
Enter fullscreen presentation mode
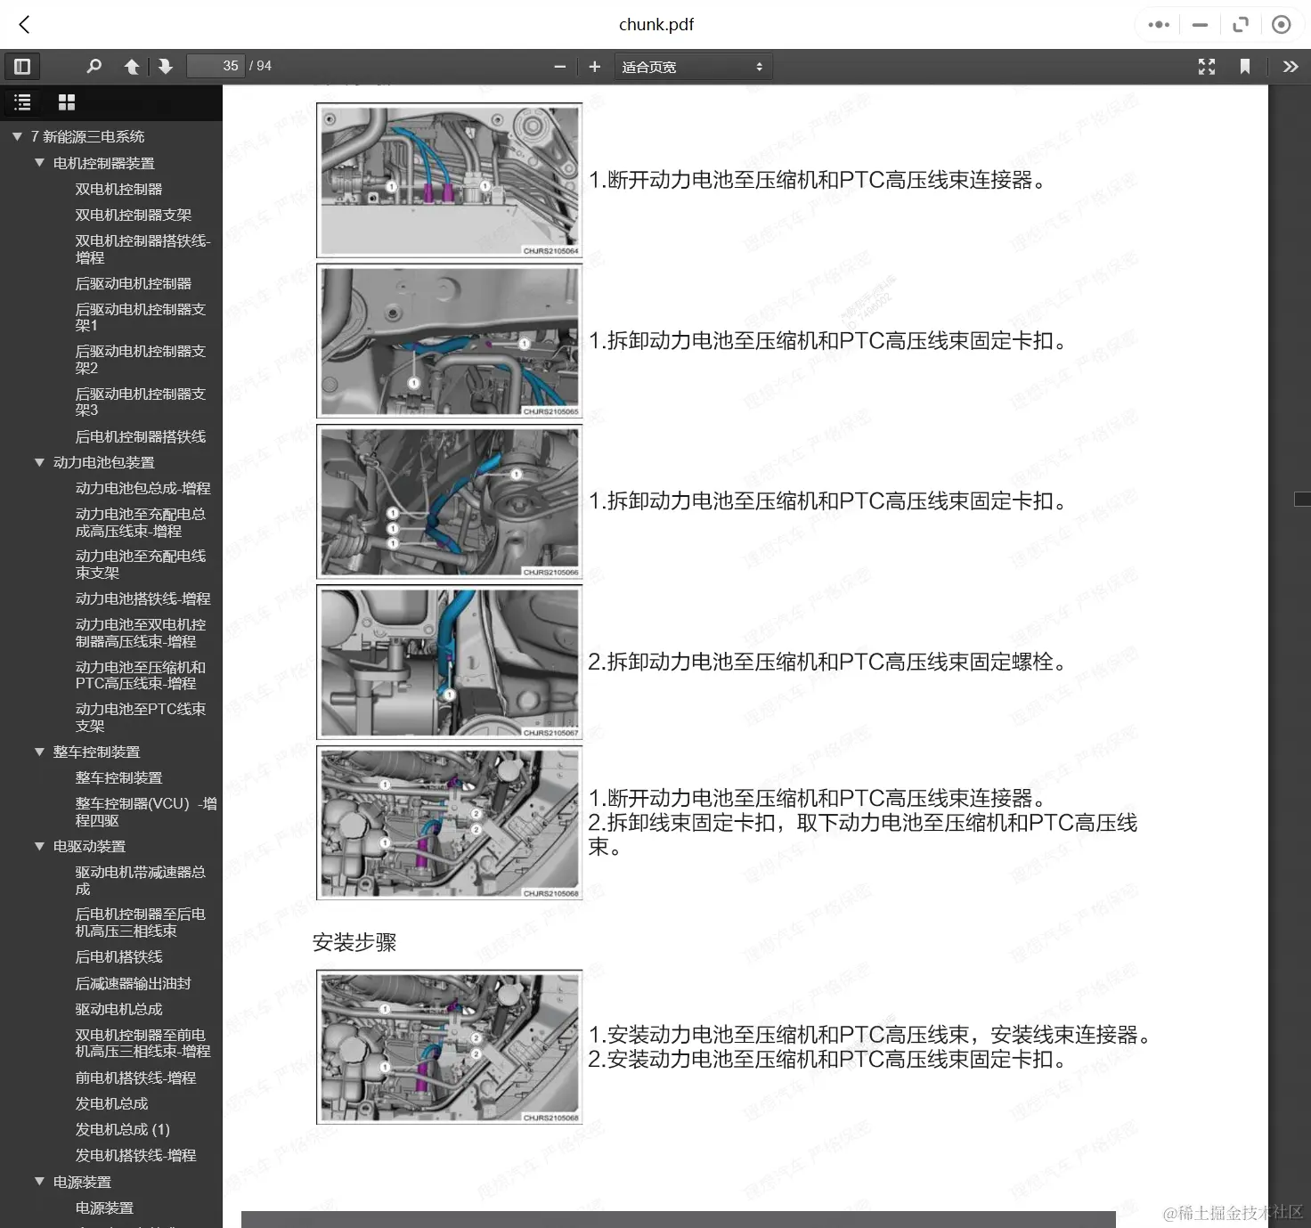1207,66
